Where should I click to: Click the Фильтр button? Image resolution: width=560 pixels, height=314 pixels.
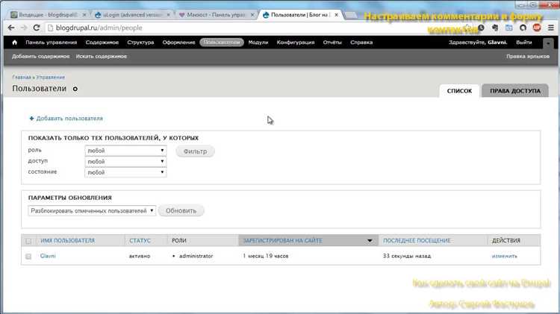[x=195, y=151]
